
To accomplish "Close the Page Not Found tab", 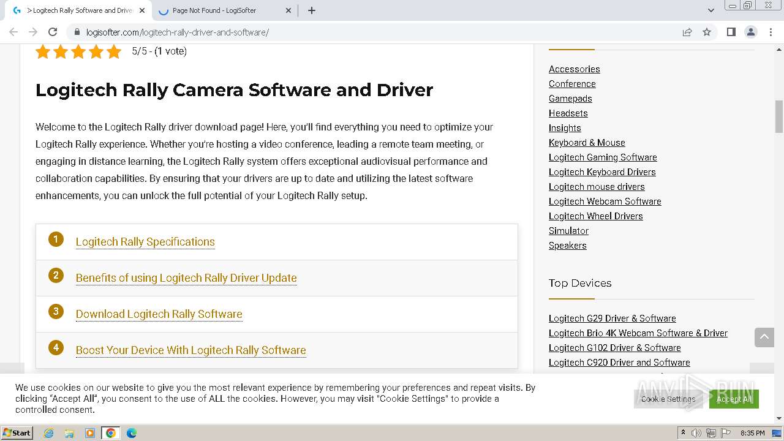I will pos(289,10).
